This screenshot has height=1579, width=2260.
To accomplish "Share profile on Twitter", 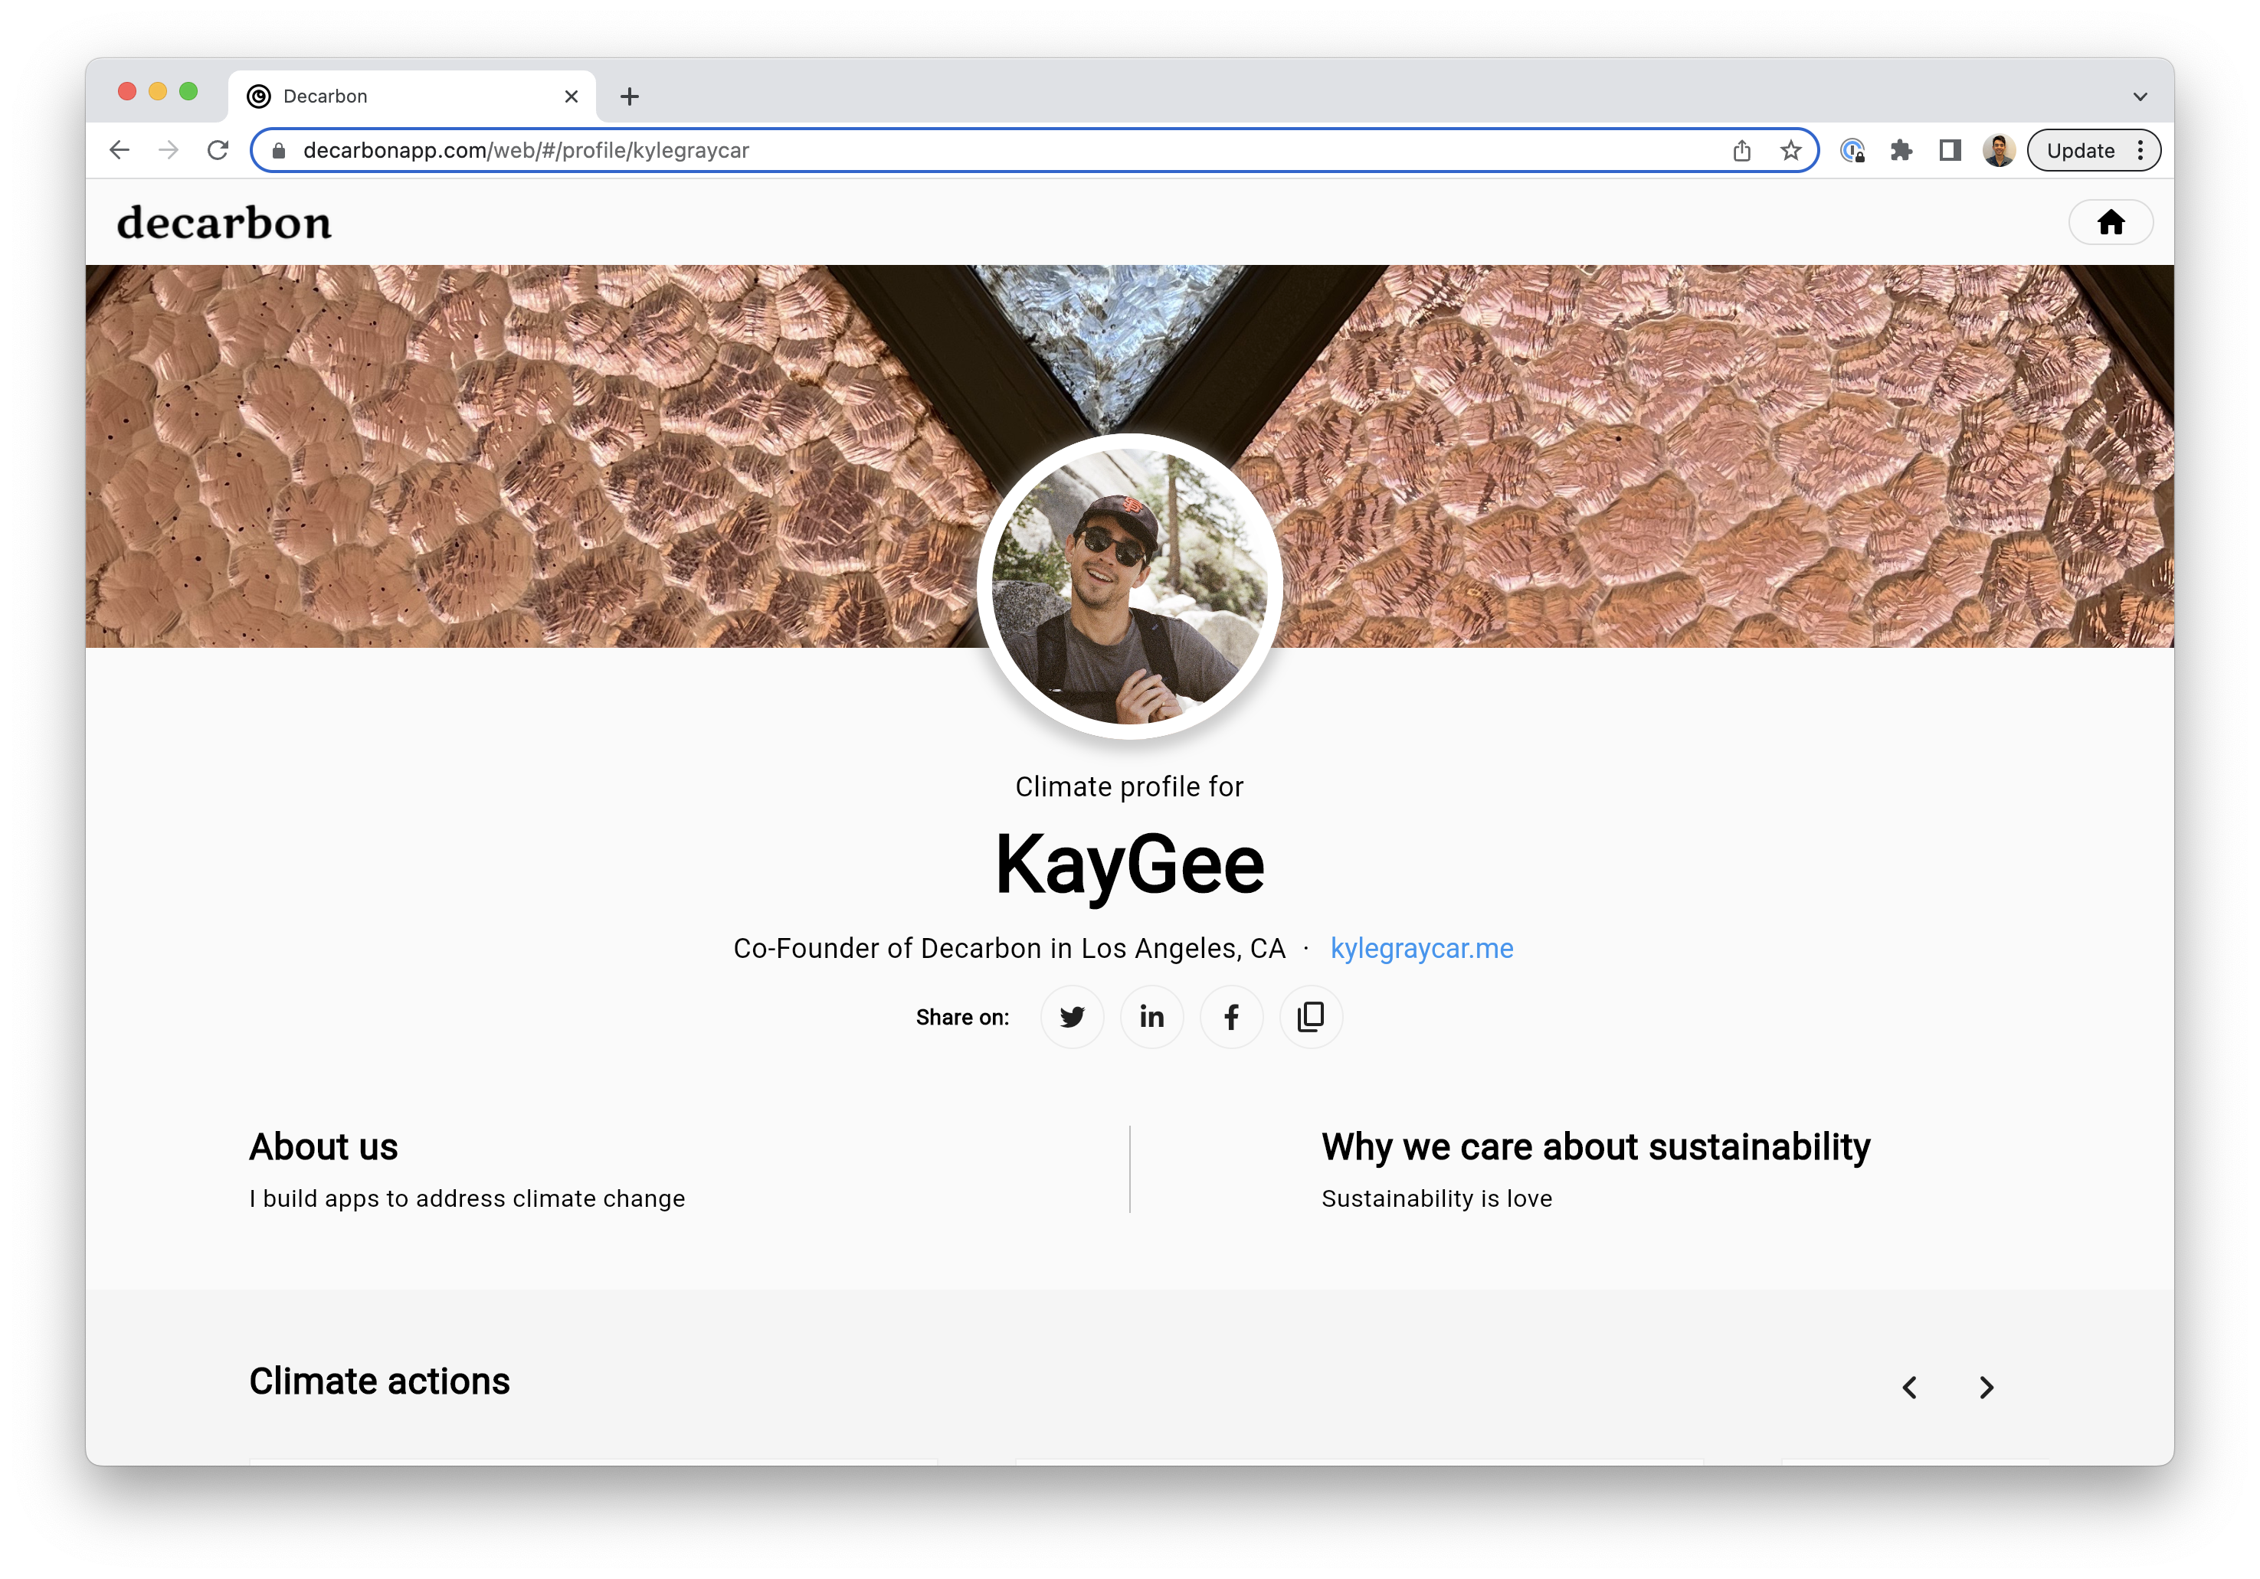I will coord(1072,1016).
